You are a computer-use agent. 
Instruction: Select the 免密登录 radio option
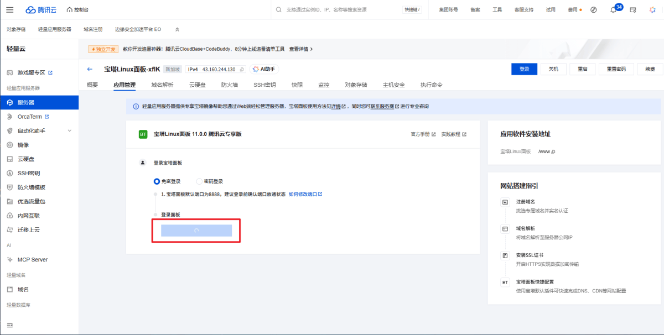coord(157,181)
